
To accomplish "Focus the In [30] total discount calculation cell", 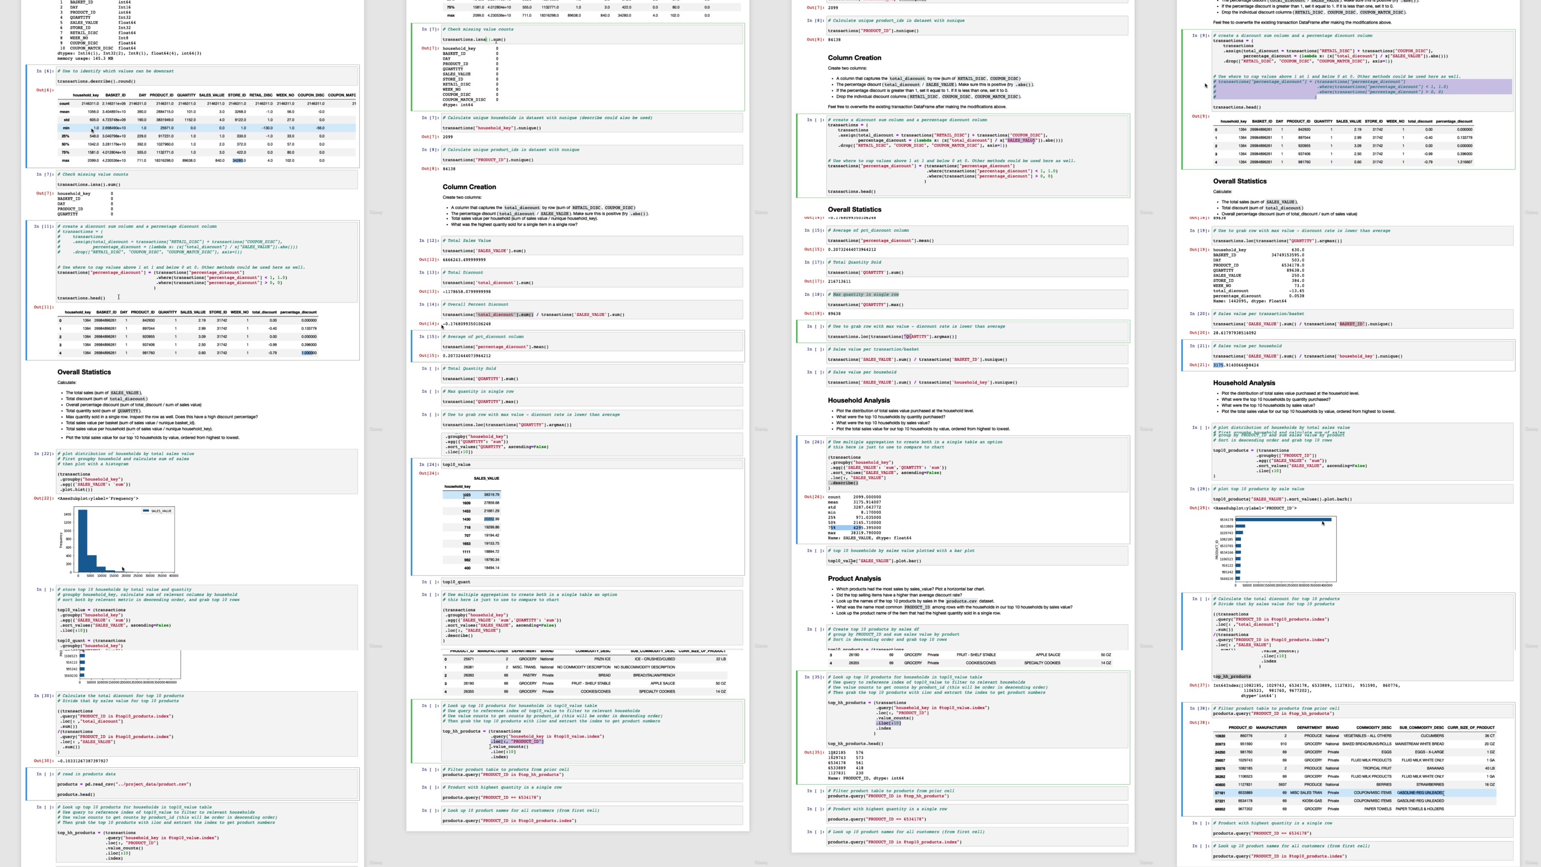I will point(207,724).
